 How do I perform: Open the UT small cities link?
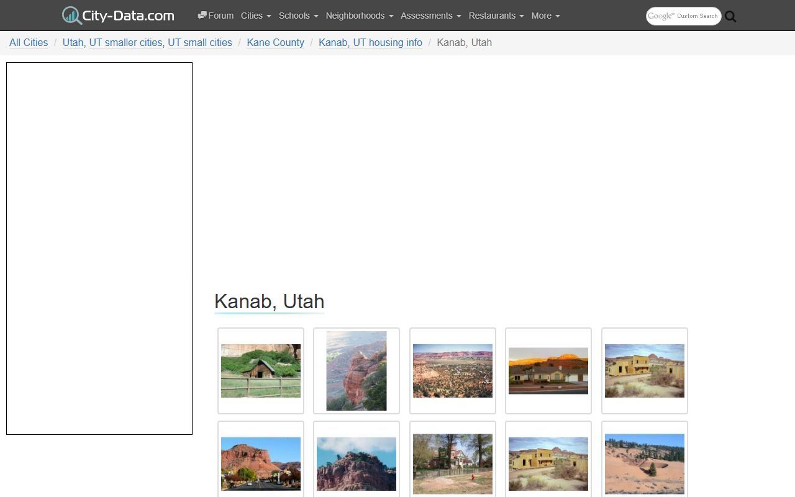point(200,42)
